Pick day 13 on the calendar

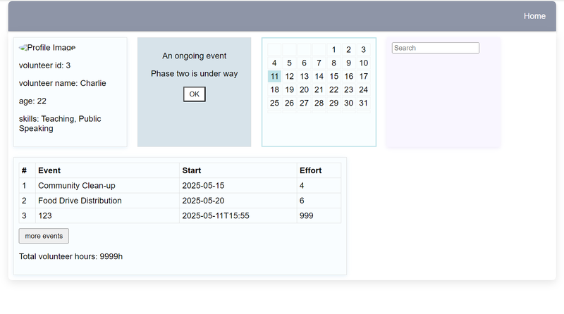click(x=304, y=76)
